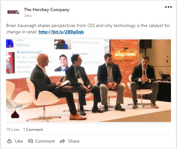Click the neon 'shop now' sign
Viewport: 177px width, 149px height.
pyautogui.click(x=125, y=53)
